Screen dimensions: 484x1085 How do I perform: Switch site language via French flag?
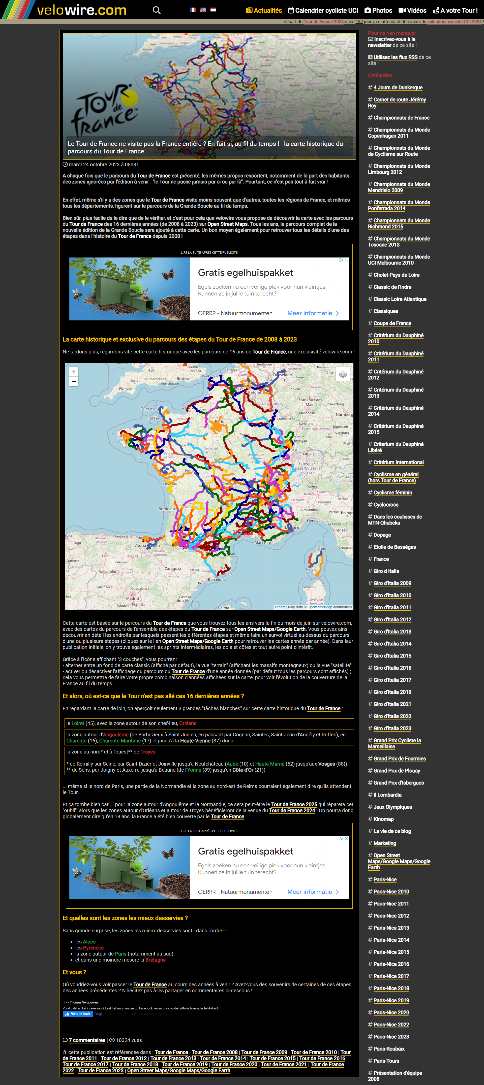193,10
